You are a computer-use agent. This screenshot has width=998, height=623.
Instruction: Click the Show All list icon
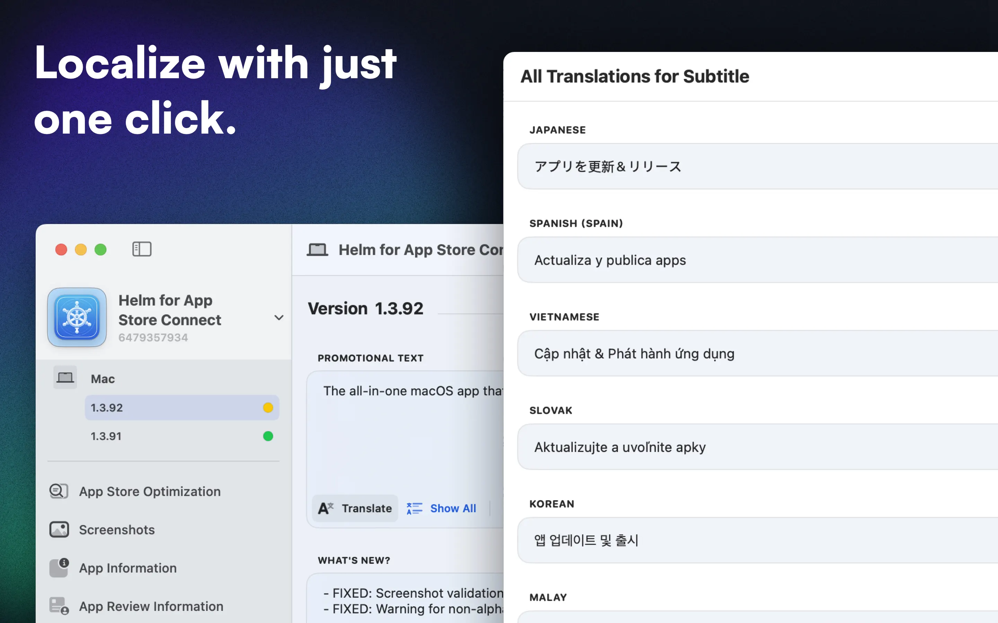coord(414,508)
